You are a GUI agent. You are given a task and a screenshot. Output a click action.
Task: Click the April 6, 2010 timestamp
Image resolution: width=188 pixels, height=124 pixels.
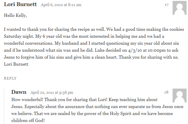click(61, 5)
